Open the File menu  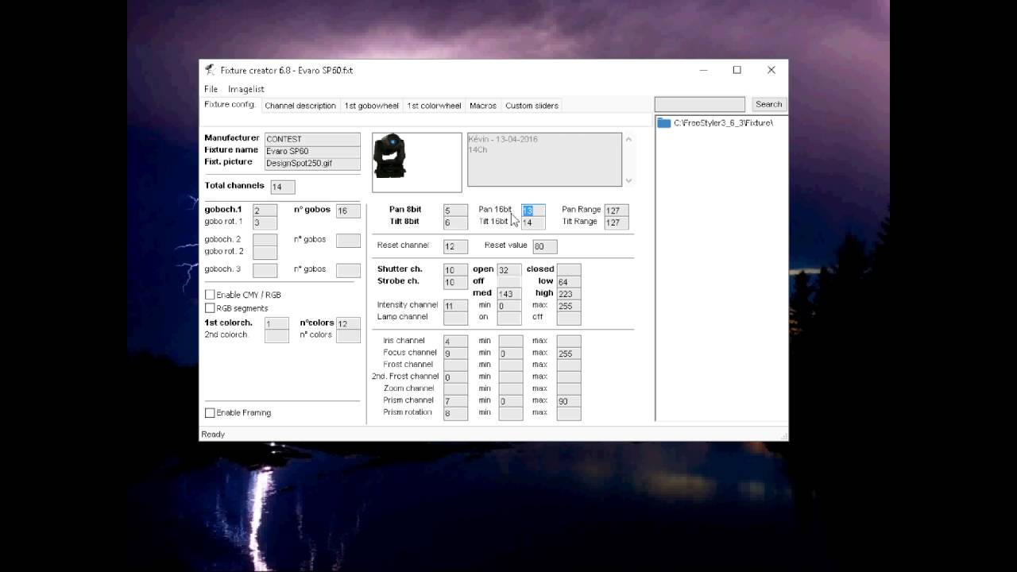211,89
